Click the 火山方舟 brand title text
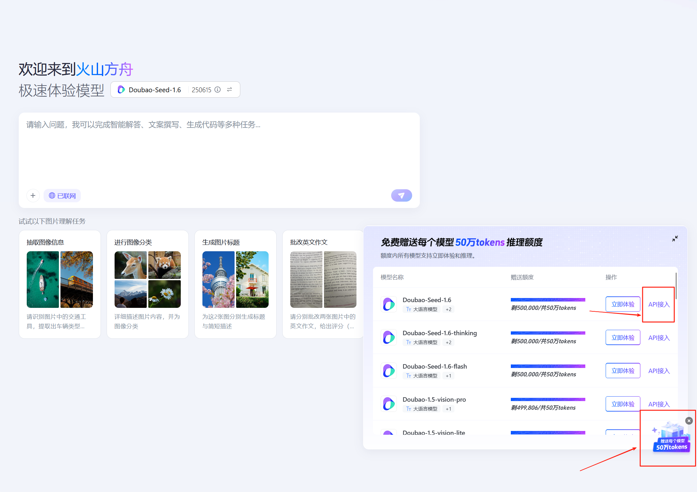 pyautogui.click(x=105, y=69)
